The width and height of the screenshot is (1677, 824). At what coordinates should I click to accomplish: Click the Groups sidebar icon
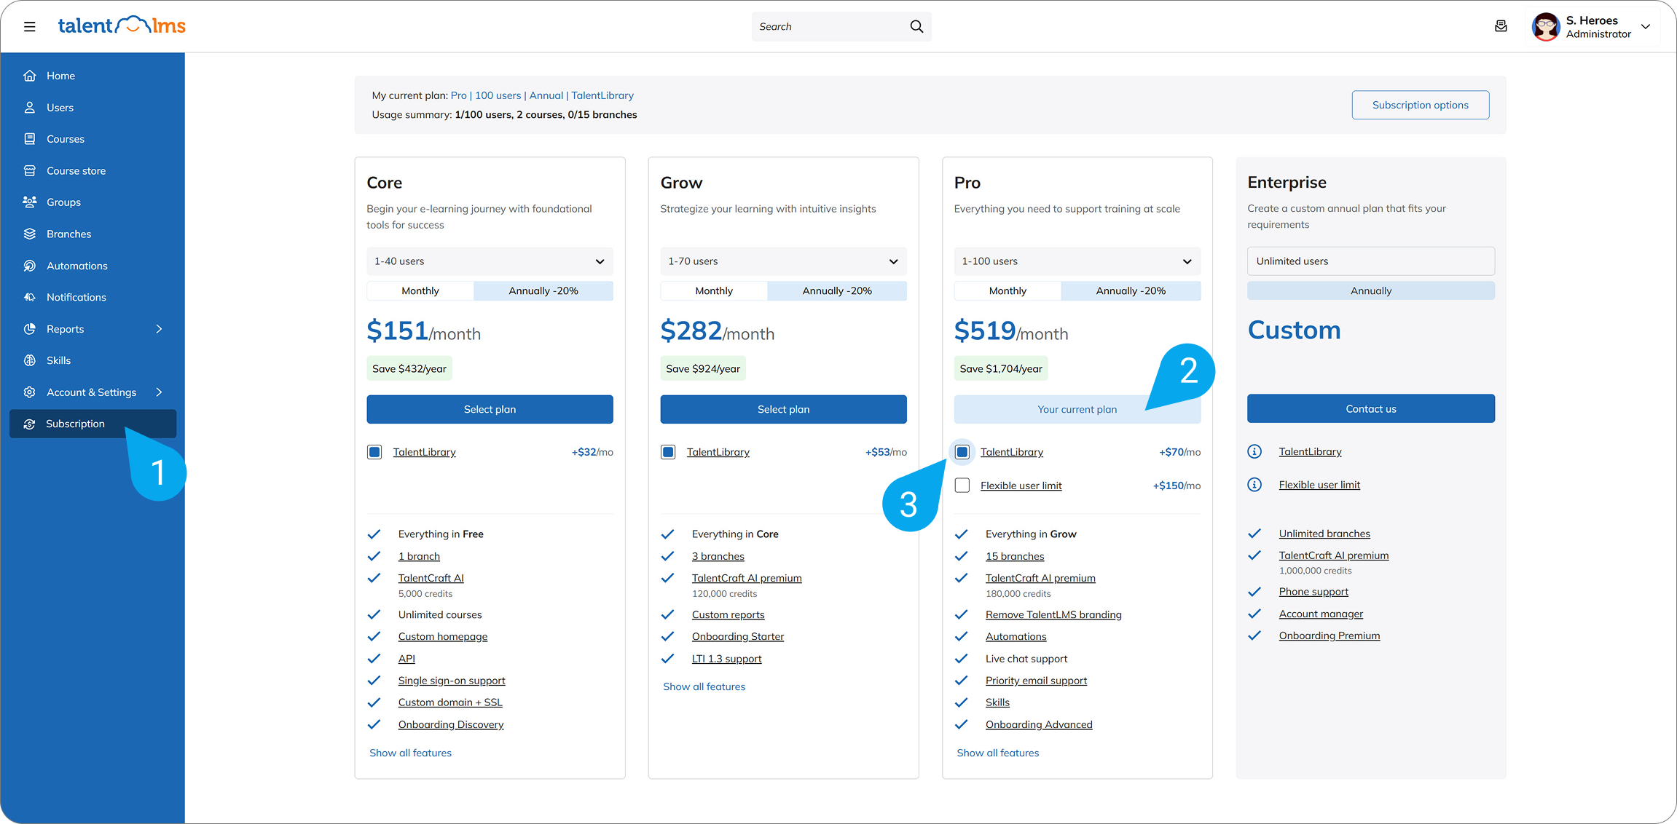click(x=30, y=202)
